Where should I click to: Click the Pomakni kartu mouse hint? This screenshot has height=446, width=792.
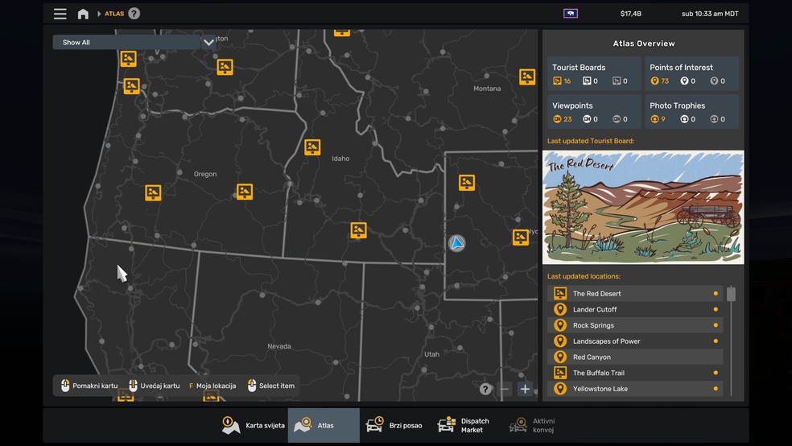coord(89,386)
